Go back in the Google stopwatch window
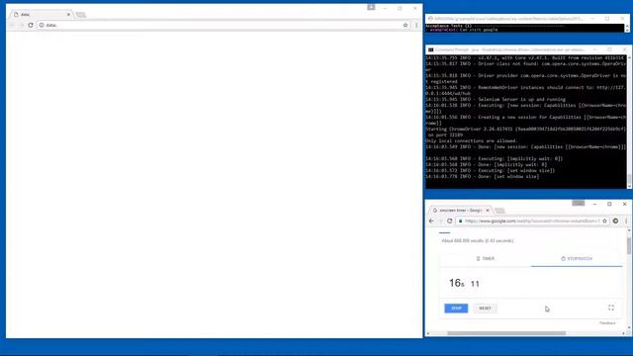The image size is (633, 356). (x=431, y=222)
